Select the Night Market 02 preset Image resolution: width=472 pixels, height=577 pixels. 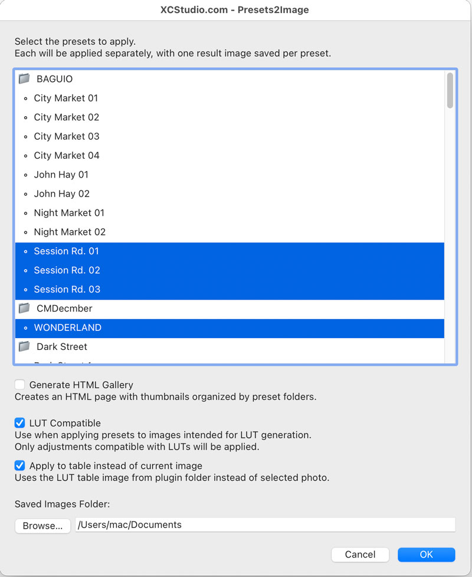pos(70,232)
